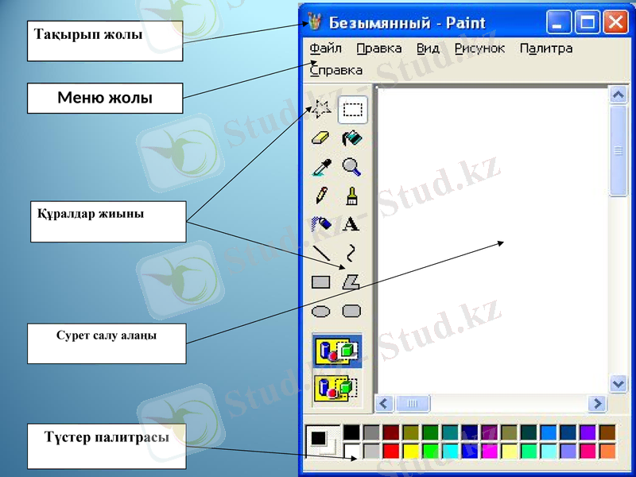Expand the Палитра menu

click(x=545, y=48)
